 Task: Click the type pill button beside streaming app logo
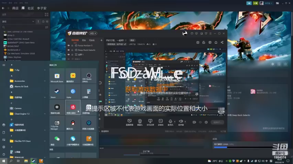93,33
